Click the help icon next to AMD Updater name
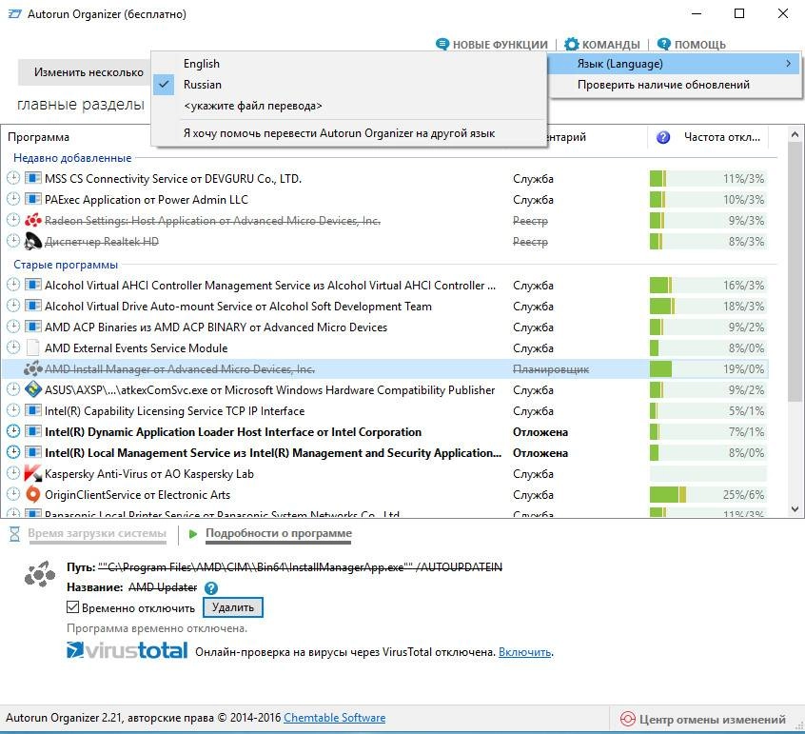 211,587
